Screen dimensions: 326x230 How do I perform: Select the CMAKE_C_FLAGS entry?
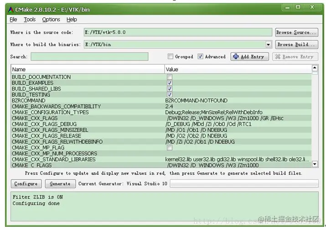[x=31, y=165]
